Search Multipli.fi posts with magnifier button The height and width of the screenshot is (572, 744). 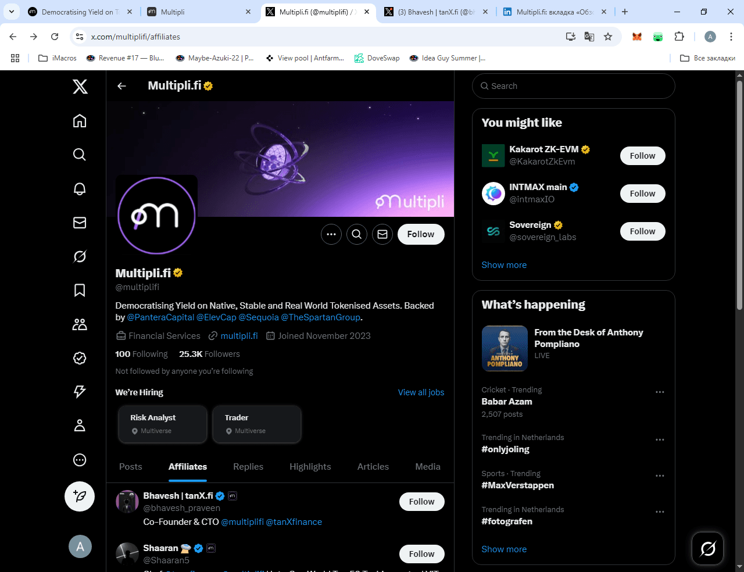click(357, 234)
